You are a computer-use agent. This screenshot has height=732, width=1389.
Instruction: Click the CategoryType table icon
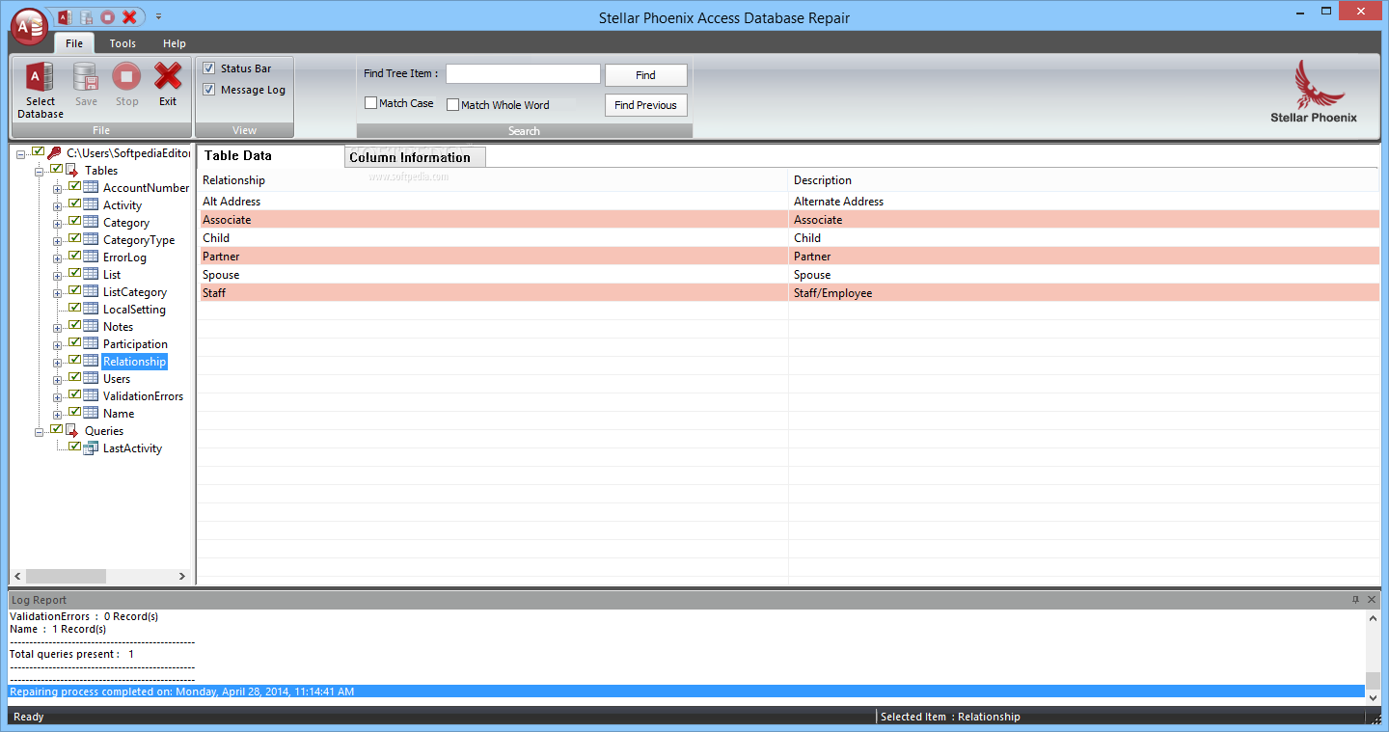click(91, 239)
